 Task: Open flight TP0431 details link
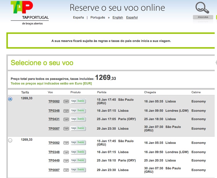(54, 119)
